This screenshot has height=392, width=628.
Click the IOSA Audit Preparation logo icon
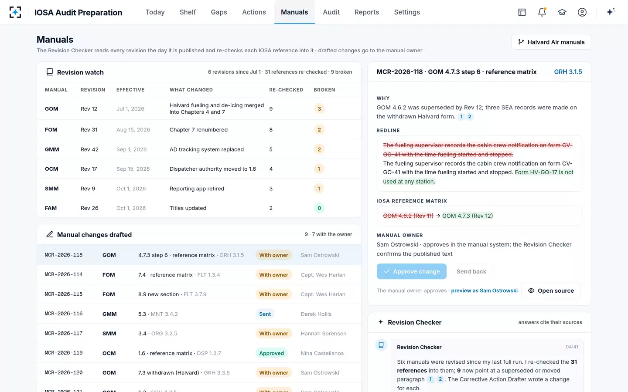coord(15,12)
